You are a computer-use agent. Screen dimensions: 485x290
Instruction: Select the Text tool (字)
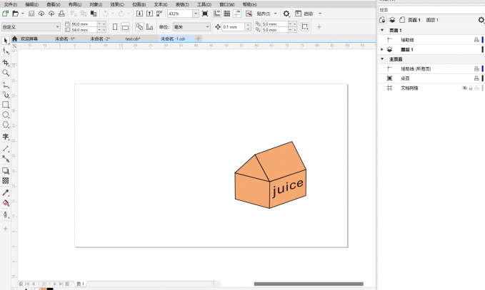click(x=6, y=136)
